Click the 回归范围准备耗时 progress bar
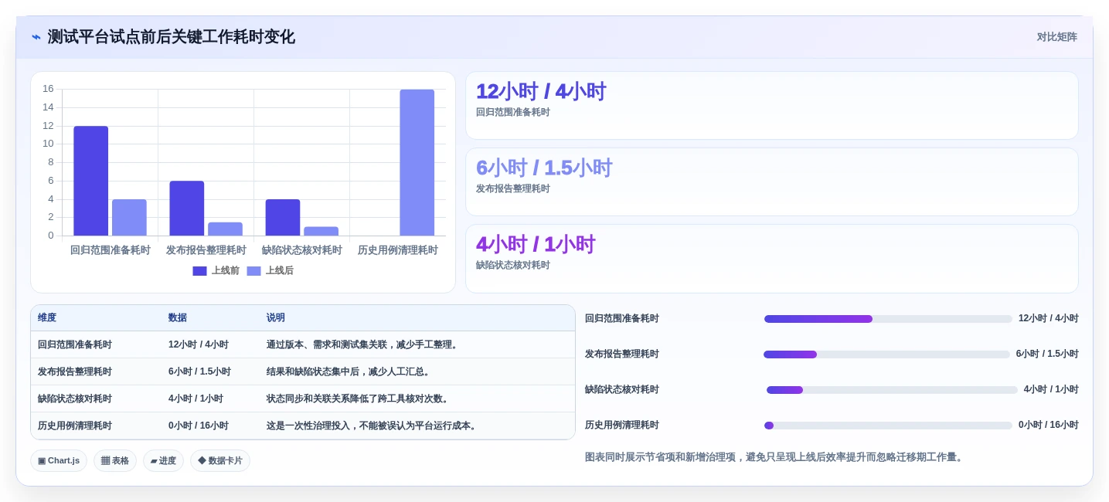This screenshot has width=1109, height=502. (888, 319)
